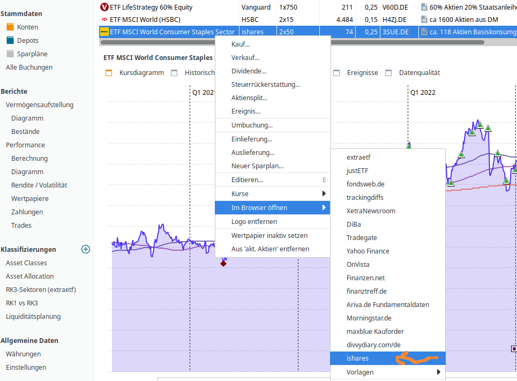
Task: Open Vermögensaufstellung report
Action: pyautogui.click(x=40, y=105)
